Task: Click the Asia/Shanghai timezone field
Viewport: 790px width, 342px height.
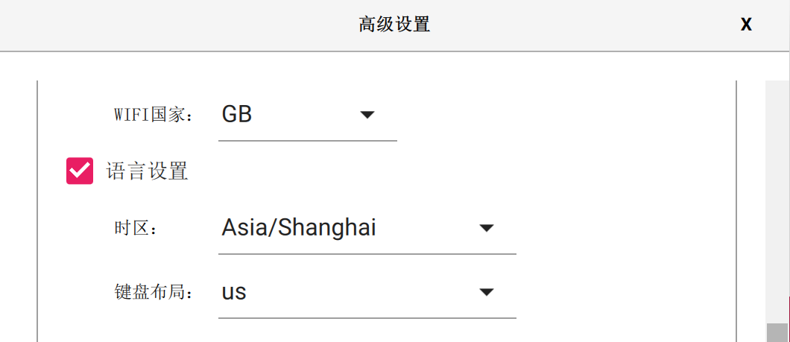Action: coord(299,228)
